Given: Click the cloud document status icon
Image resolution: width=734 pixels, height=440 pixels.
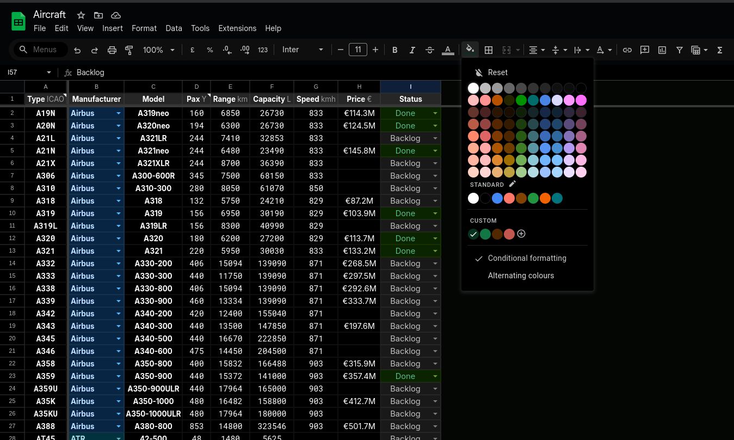Looking at the screenshot, I should pyautogui.click(x=115, y=15).
